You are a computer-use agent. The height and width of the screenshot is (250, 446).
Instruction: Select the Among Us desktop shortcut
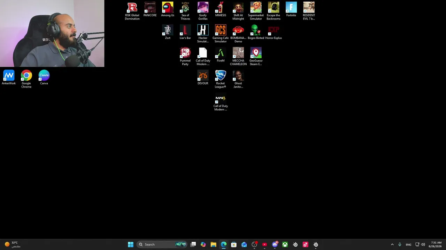(x=168, y=10)
